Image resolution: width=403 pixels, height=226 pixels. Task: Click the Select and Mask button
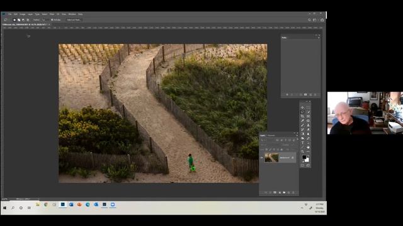(74, 19)
